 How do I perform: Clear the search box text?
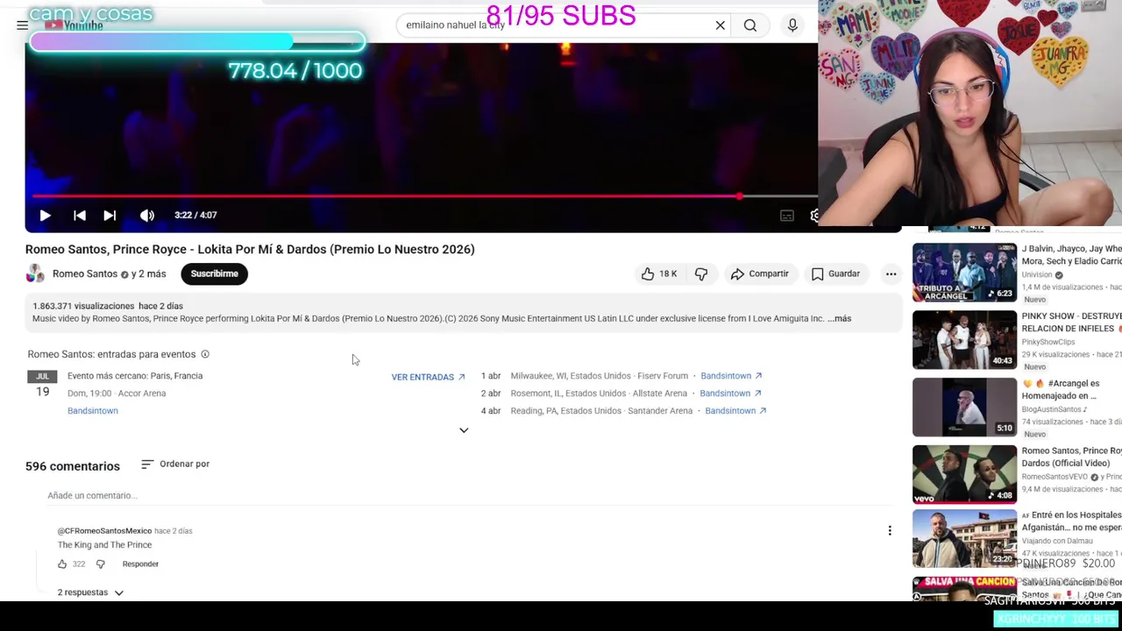pyautogui.click(x=721, y=25)
